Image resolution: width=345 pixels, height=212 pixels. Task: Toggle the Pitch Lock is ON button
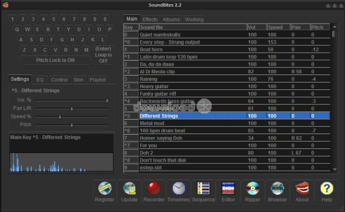click(x=55, y=60)
